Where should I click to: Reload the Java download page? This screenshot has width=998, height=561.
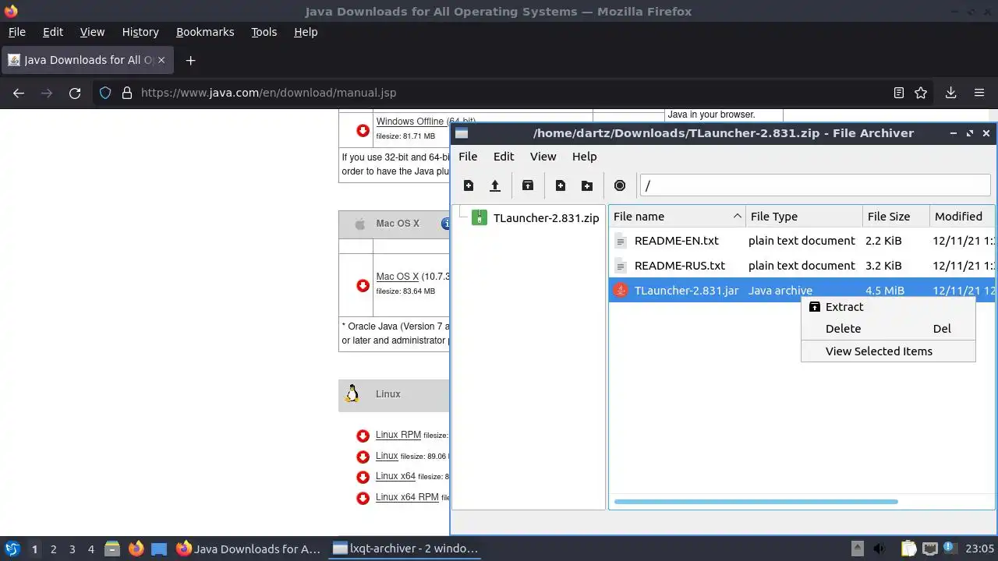[x=75, y=93]
